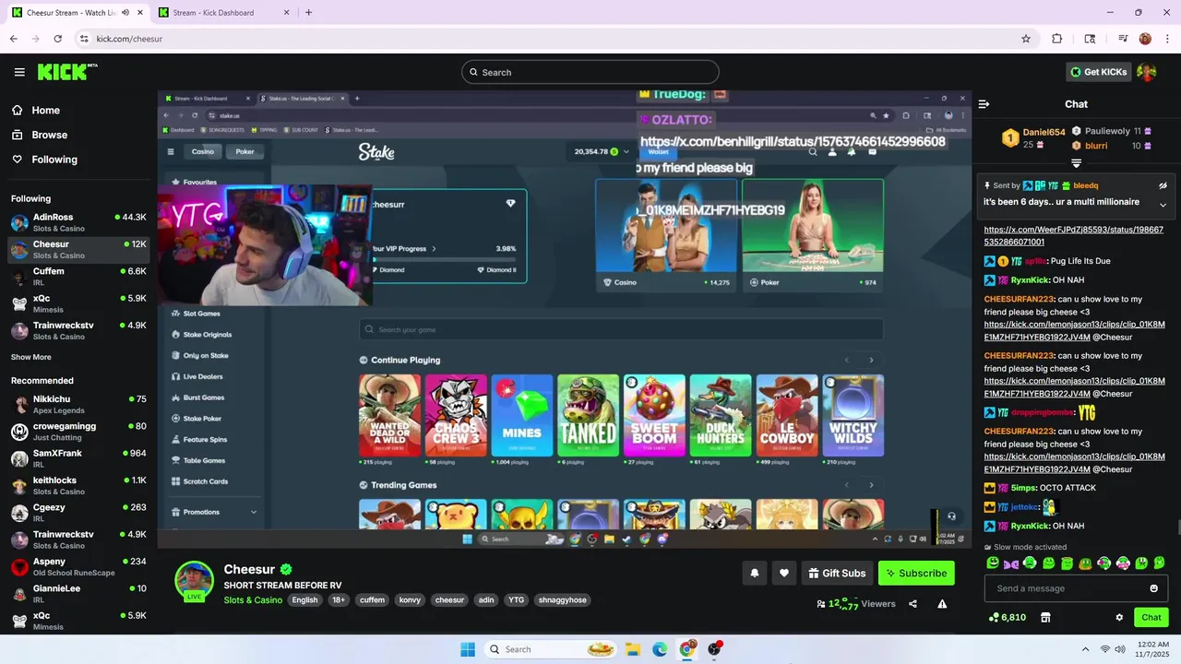The image size is (1181, 664).
Task: Open Aspeny recommended channel
Action: (x=78, y=566)
